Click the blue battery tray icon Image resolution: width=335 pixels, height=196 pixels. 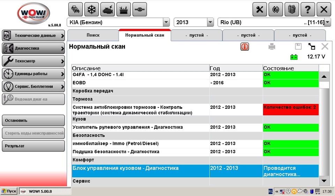312,191
